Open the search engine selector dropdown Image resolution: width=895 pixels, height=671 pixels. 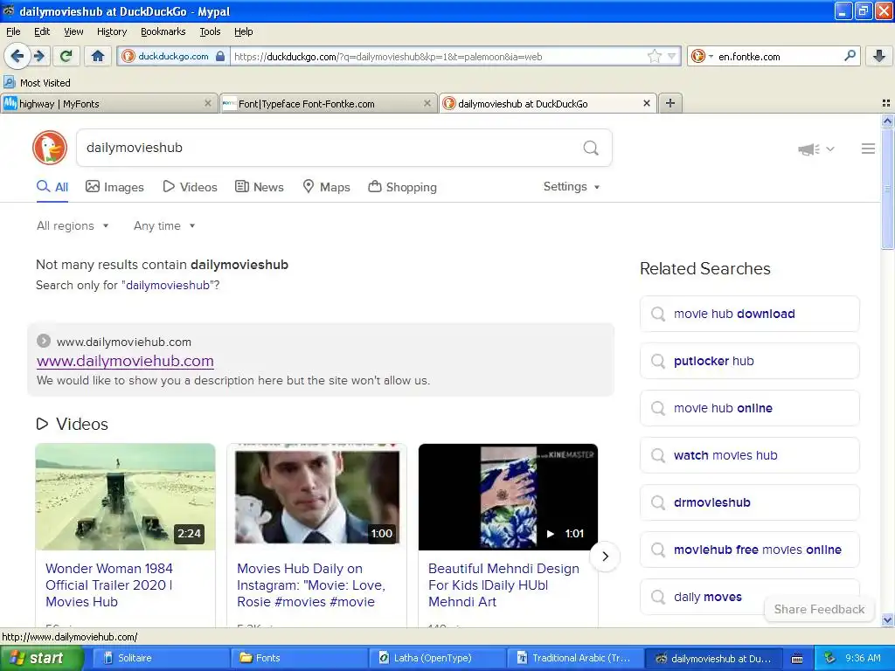[x=702, y=56]
